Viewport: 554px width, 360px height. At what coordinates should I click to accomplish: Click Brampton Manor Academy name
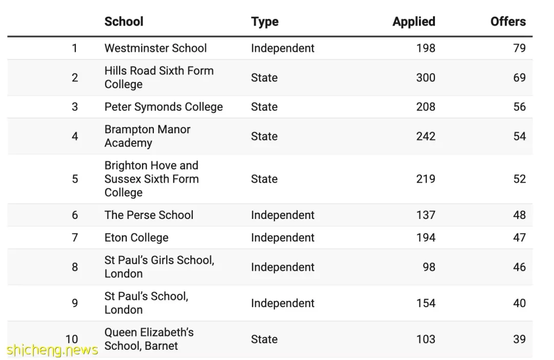(147, 136)
